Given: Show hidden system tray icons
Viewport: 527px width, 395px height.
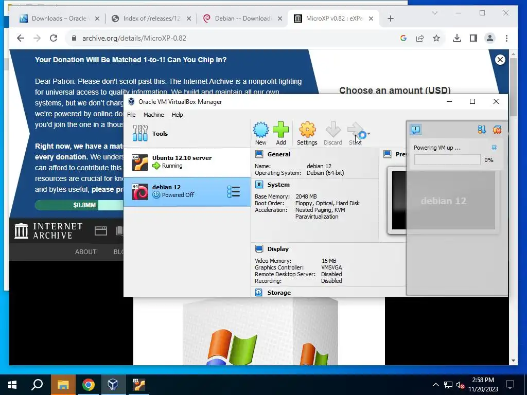Looking at the screenshot, I should click(x=435, y=385).
